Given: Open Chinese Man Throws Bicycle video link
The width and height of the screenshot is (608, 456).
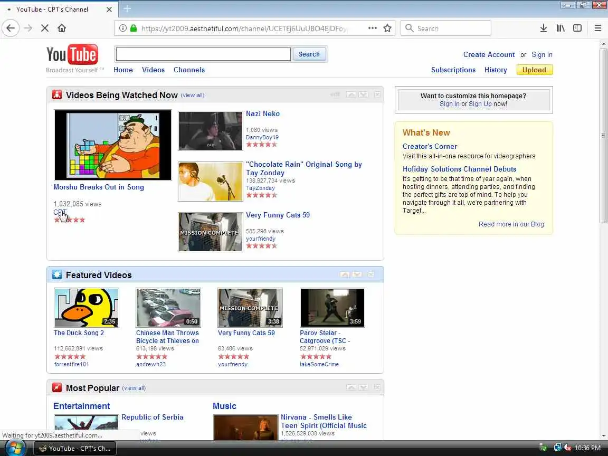Looking at the screenshot, I should [x=167, y=337].
